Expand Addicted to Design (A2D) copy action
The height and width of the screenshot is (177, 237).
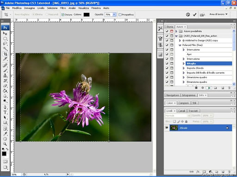(180, 41)
